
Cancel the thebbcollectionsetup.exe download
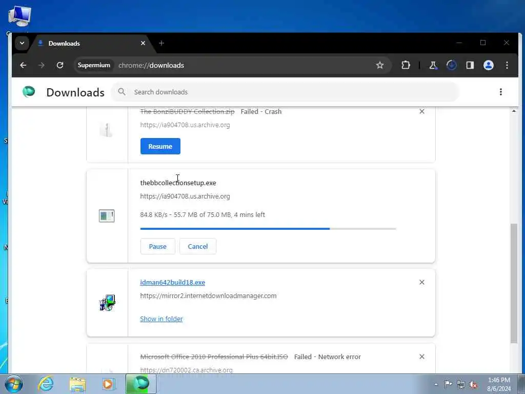coord(198,246)
